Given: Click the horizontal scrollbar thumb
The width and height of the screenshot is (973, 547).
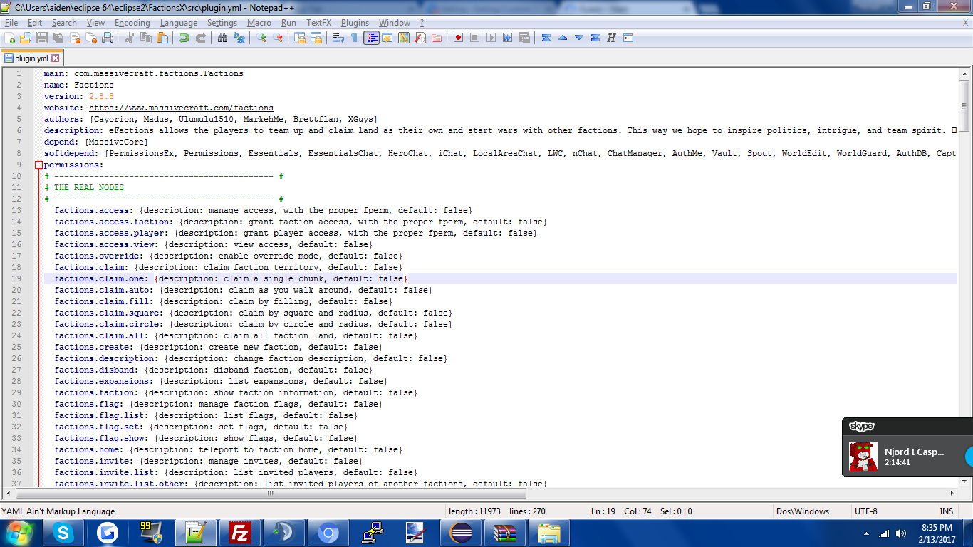Looking at the screenshot, I should pyautogui.click(x=271, y=493).
